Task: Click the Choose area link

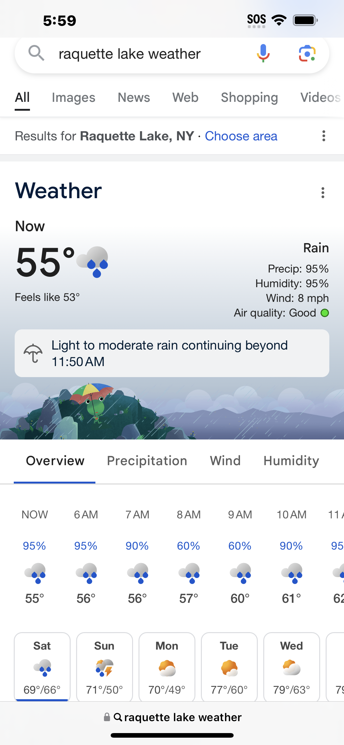Action: (241, 136)
